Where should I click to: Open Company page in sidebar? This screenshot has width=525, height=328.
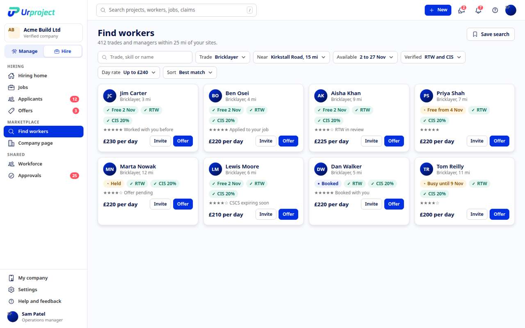[x=43, y=143]
